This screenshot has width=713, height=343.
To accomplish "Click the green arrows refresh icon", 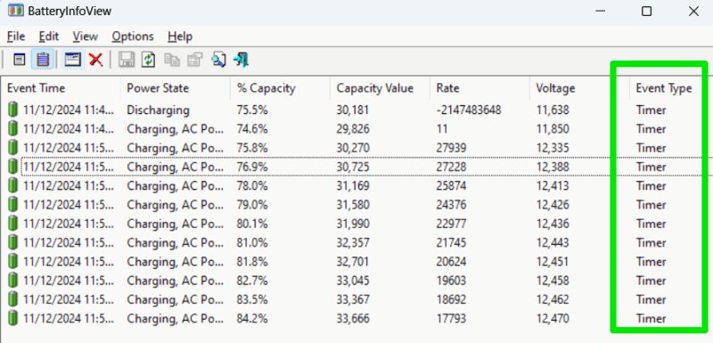I will (148, 60).
